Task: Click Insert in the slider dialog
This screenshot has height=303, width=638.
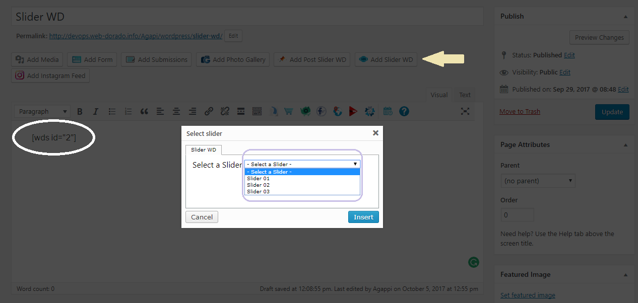Action: 363,217
